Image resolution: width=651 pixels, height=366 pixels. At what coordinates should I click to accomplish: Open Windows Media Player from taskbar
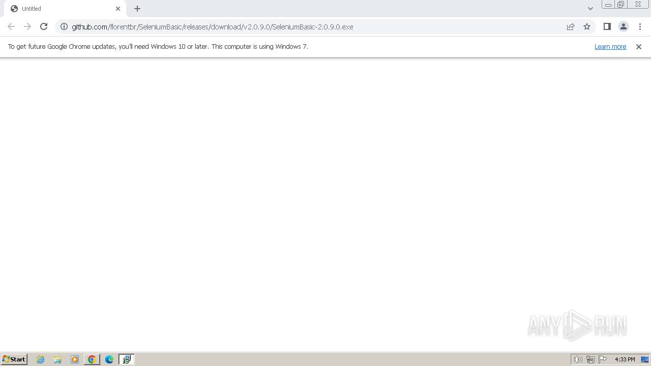[75, 359]
